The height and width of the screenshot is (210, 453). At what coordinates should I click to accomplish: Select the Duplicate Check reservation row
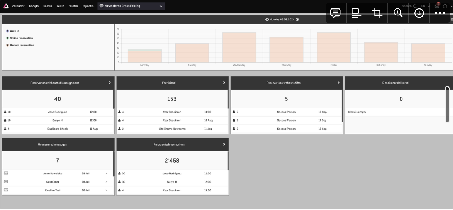(57, 129)
